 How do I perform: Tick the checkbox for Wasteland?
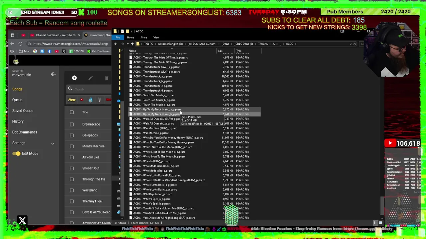tap(72, 190)
